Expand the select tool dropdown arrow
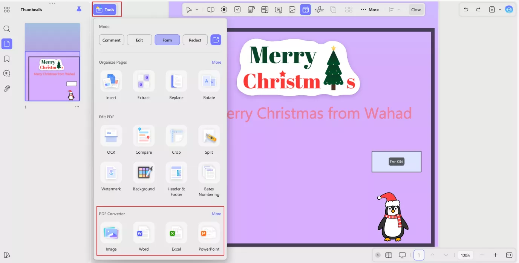 [197, 9]
